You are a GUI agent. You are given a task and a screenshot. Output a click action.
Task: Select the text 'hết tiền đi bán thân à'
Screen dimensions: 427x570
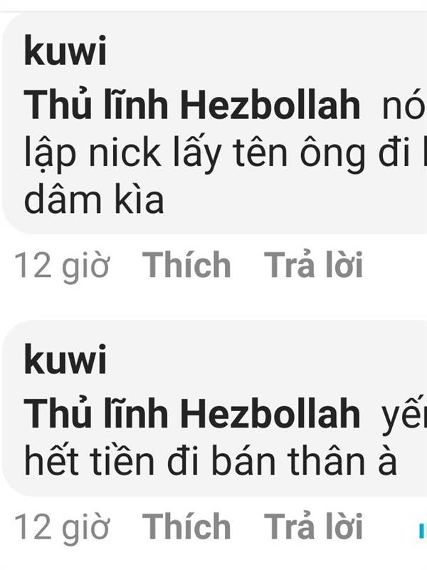[210, 460]
